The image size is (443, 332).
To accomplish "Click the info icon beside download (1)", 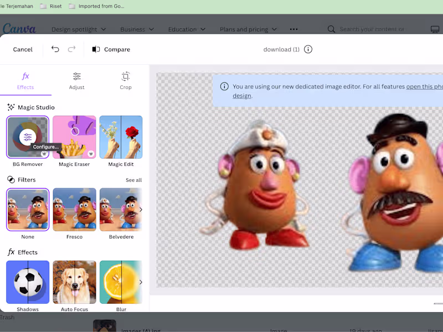I will coord(308,49).
